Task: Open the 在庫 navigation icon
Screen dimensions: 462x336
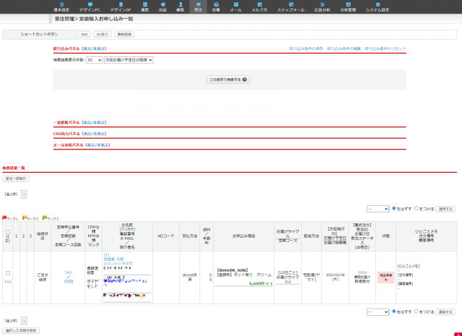Action: (216, 7)
